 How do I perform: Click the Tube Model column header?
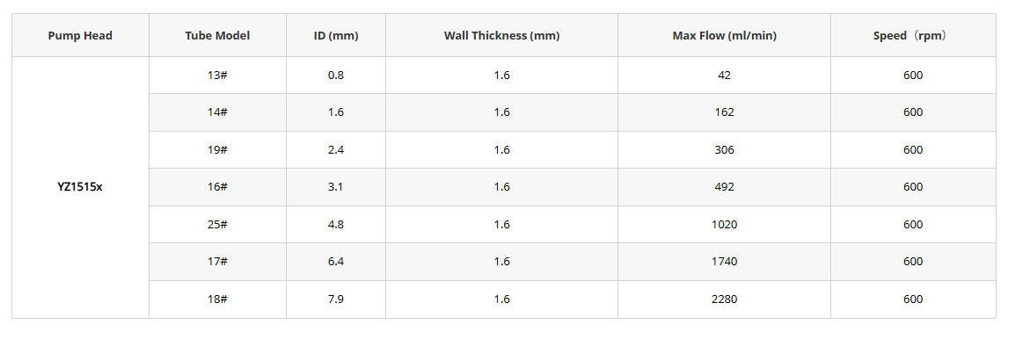pos(217,35)
